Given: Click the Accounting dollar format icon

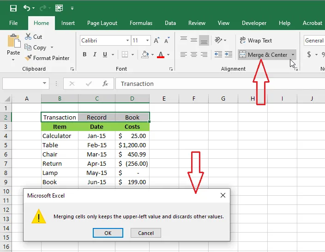Looking at the screenshot, I should [309, 54].
